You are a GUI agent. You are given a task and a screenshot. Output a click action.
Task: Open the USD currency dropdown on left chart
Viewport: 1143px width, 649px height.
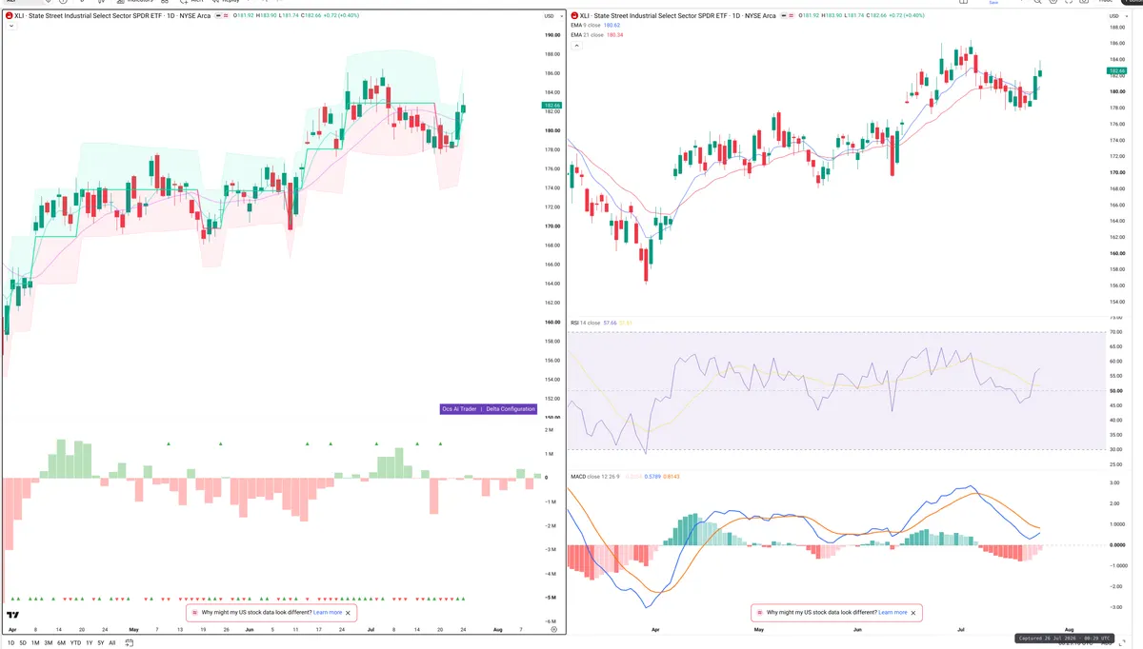click(551, 16)
